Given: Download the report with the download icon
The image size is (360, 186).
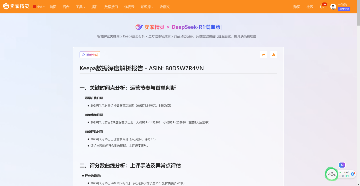Looking at the screenshot, I should (274, 55).
